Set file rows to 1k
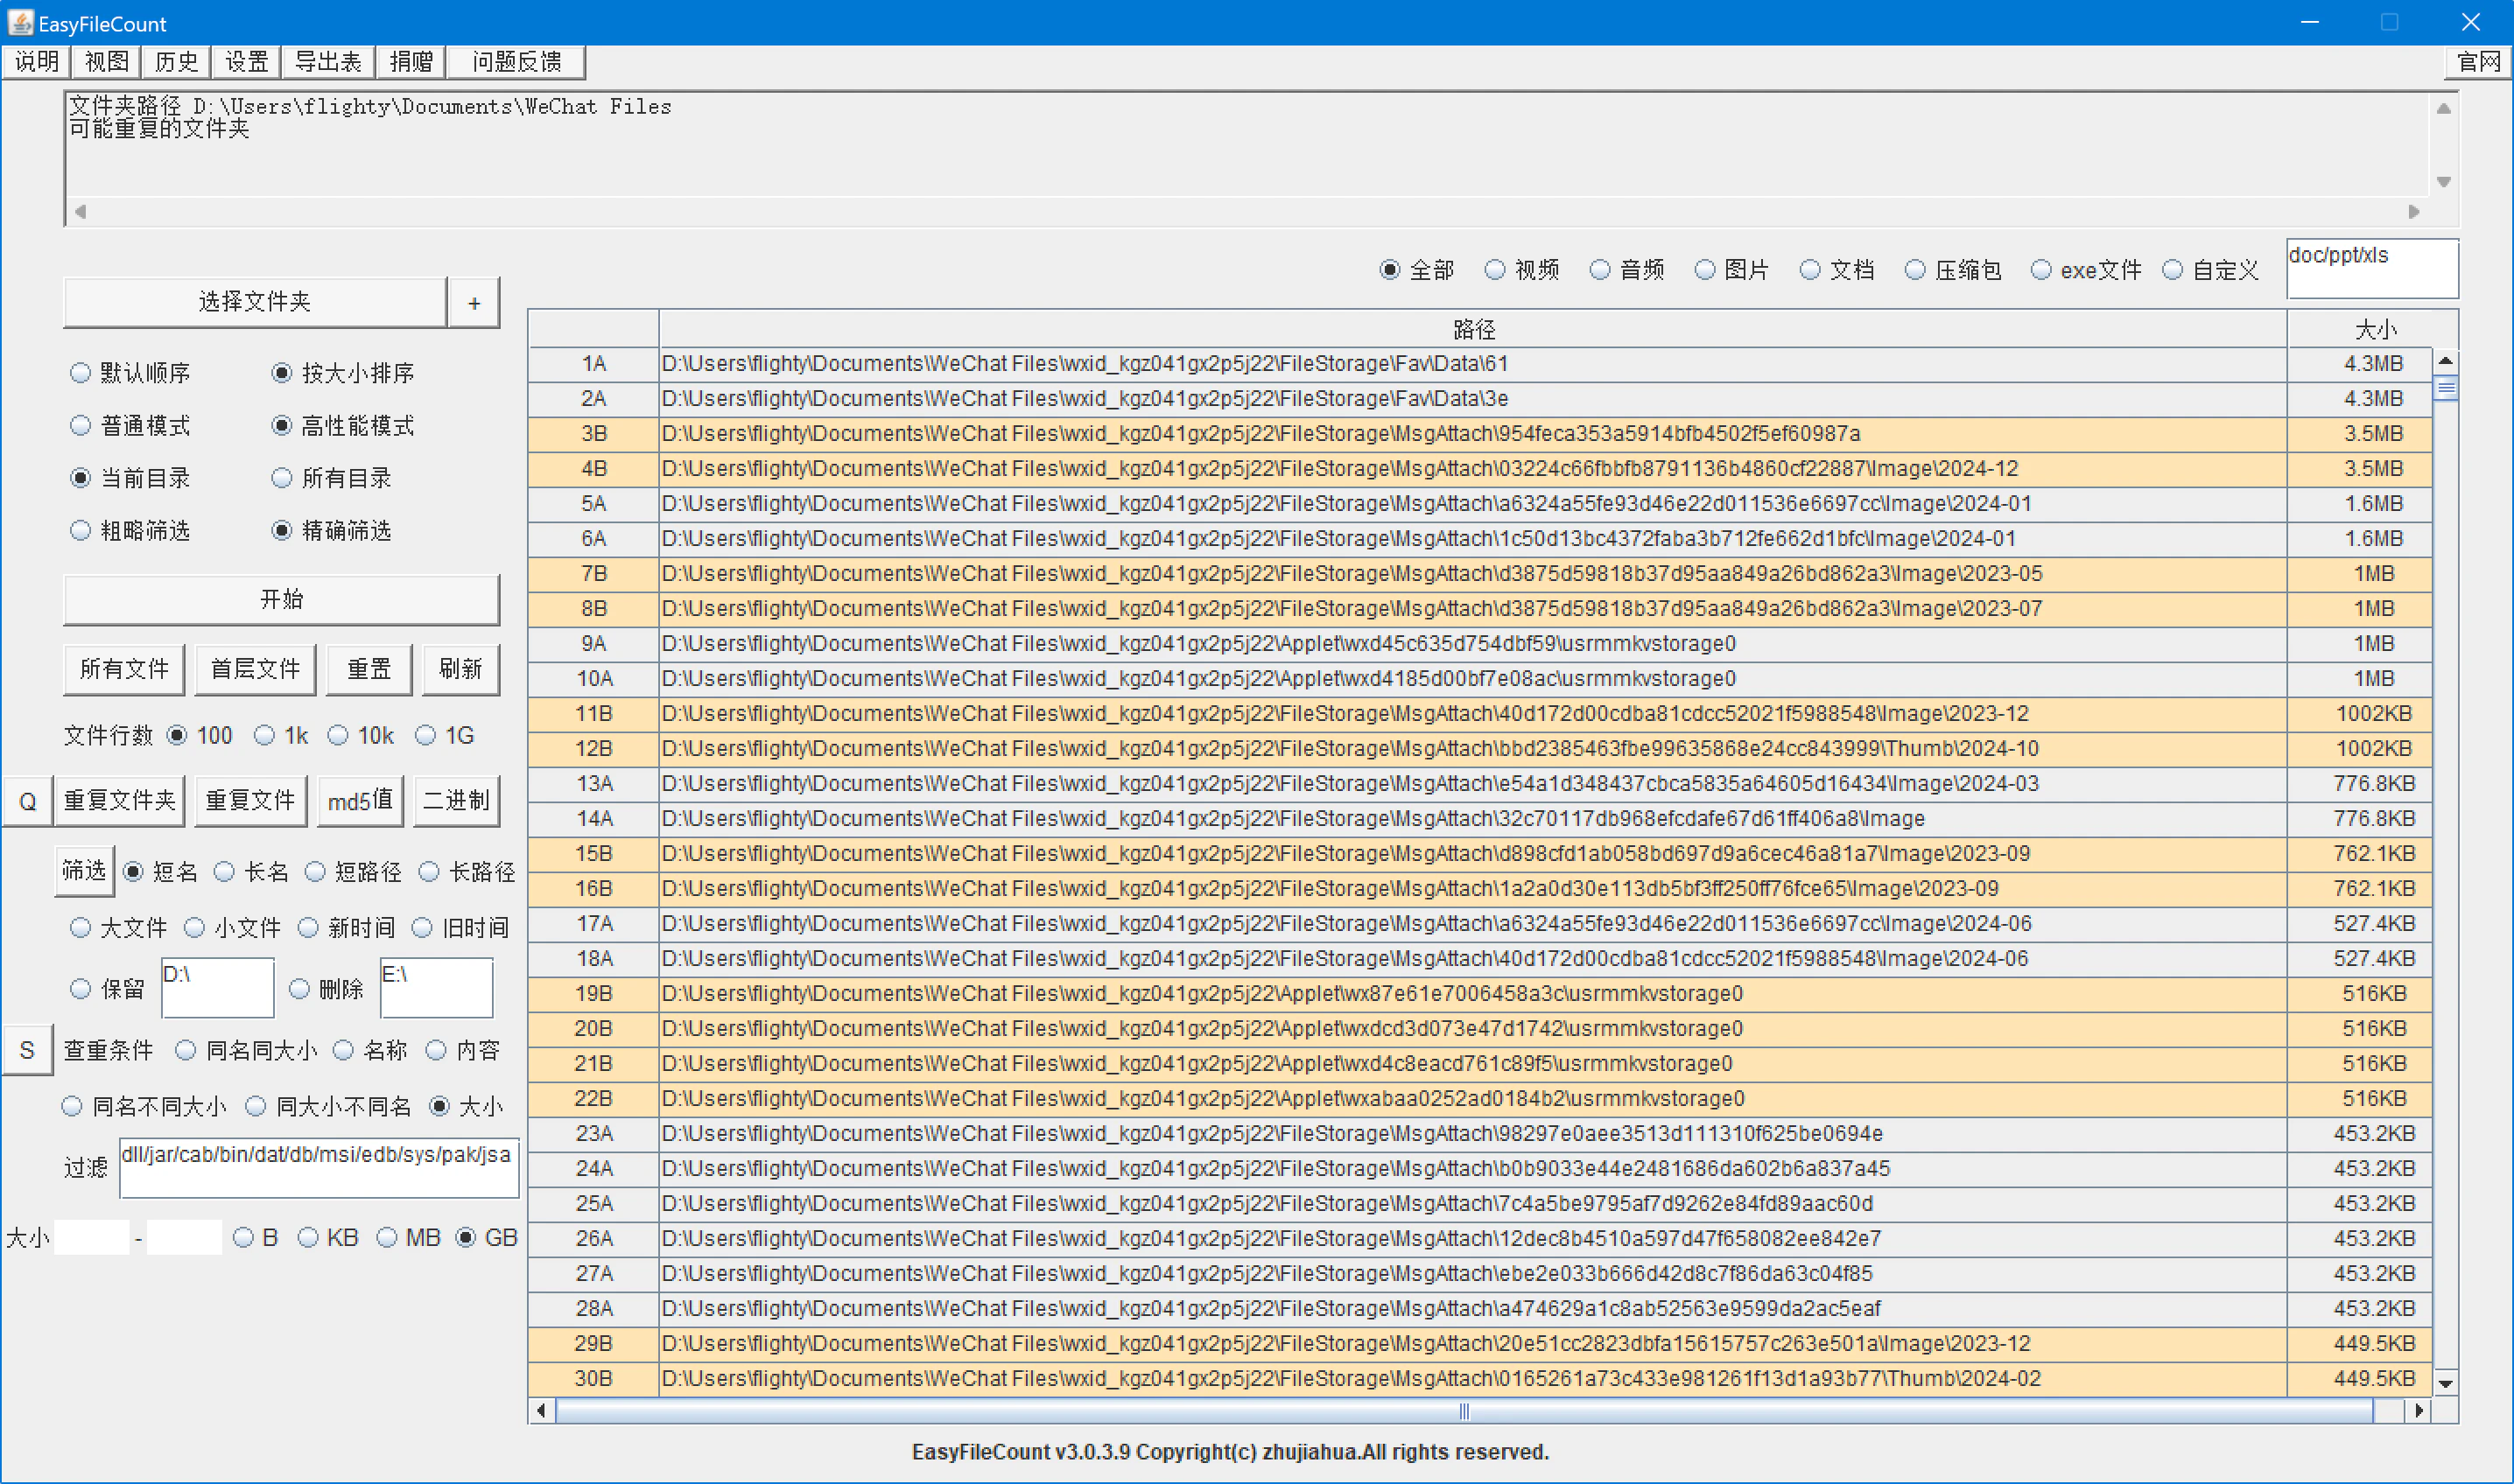The height and width of the screenshot is (1484, 2514). point(282,736)
